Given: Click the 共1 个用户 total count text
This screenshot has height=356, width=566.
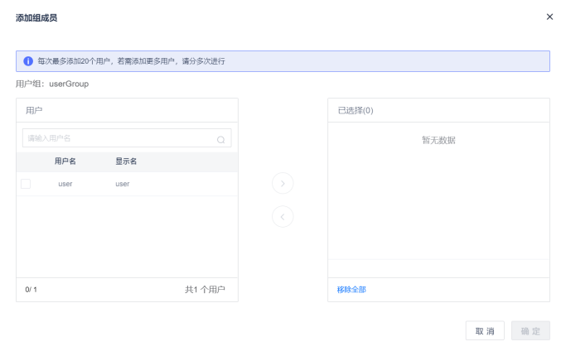Looking at the screenshot, I should [x=205, y=290].
